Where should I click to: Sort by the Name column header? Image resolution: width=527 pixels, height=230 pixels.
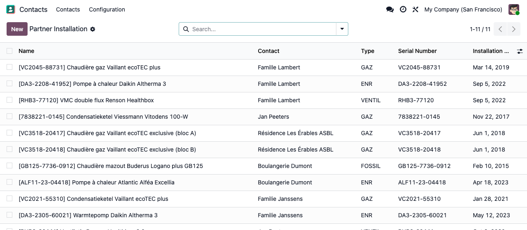[26, 51]
